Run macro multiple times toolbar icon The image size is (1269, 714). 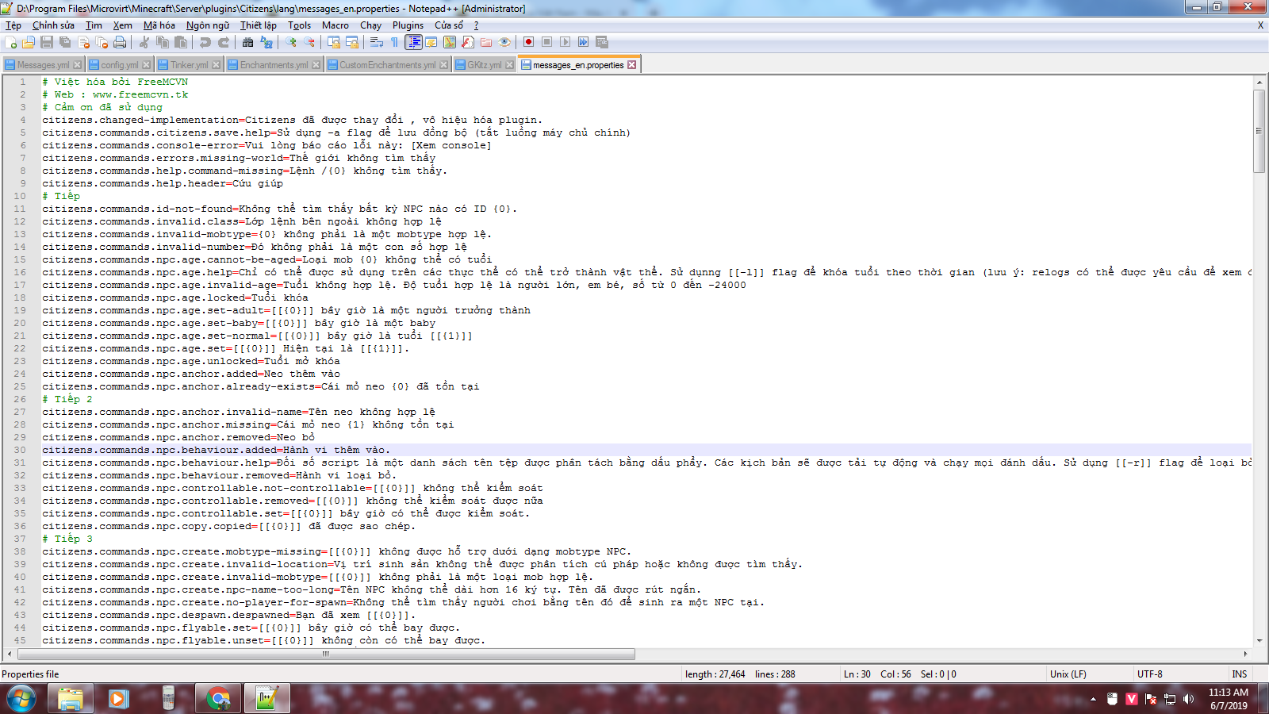[584, 42]
